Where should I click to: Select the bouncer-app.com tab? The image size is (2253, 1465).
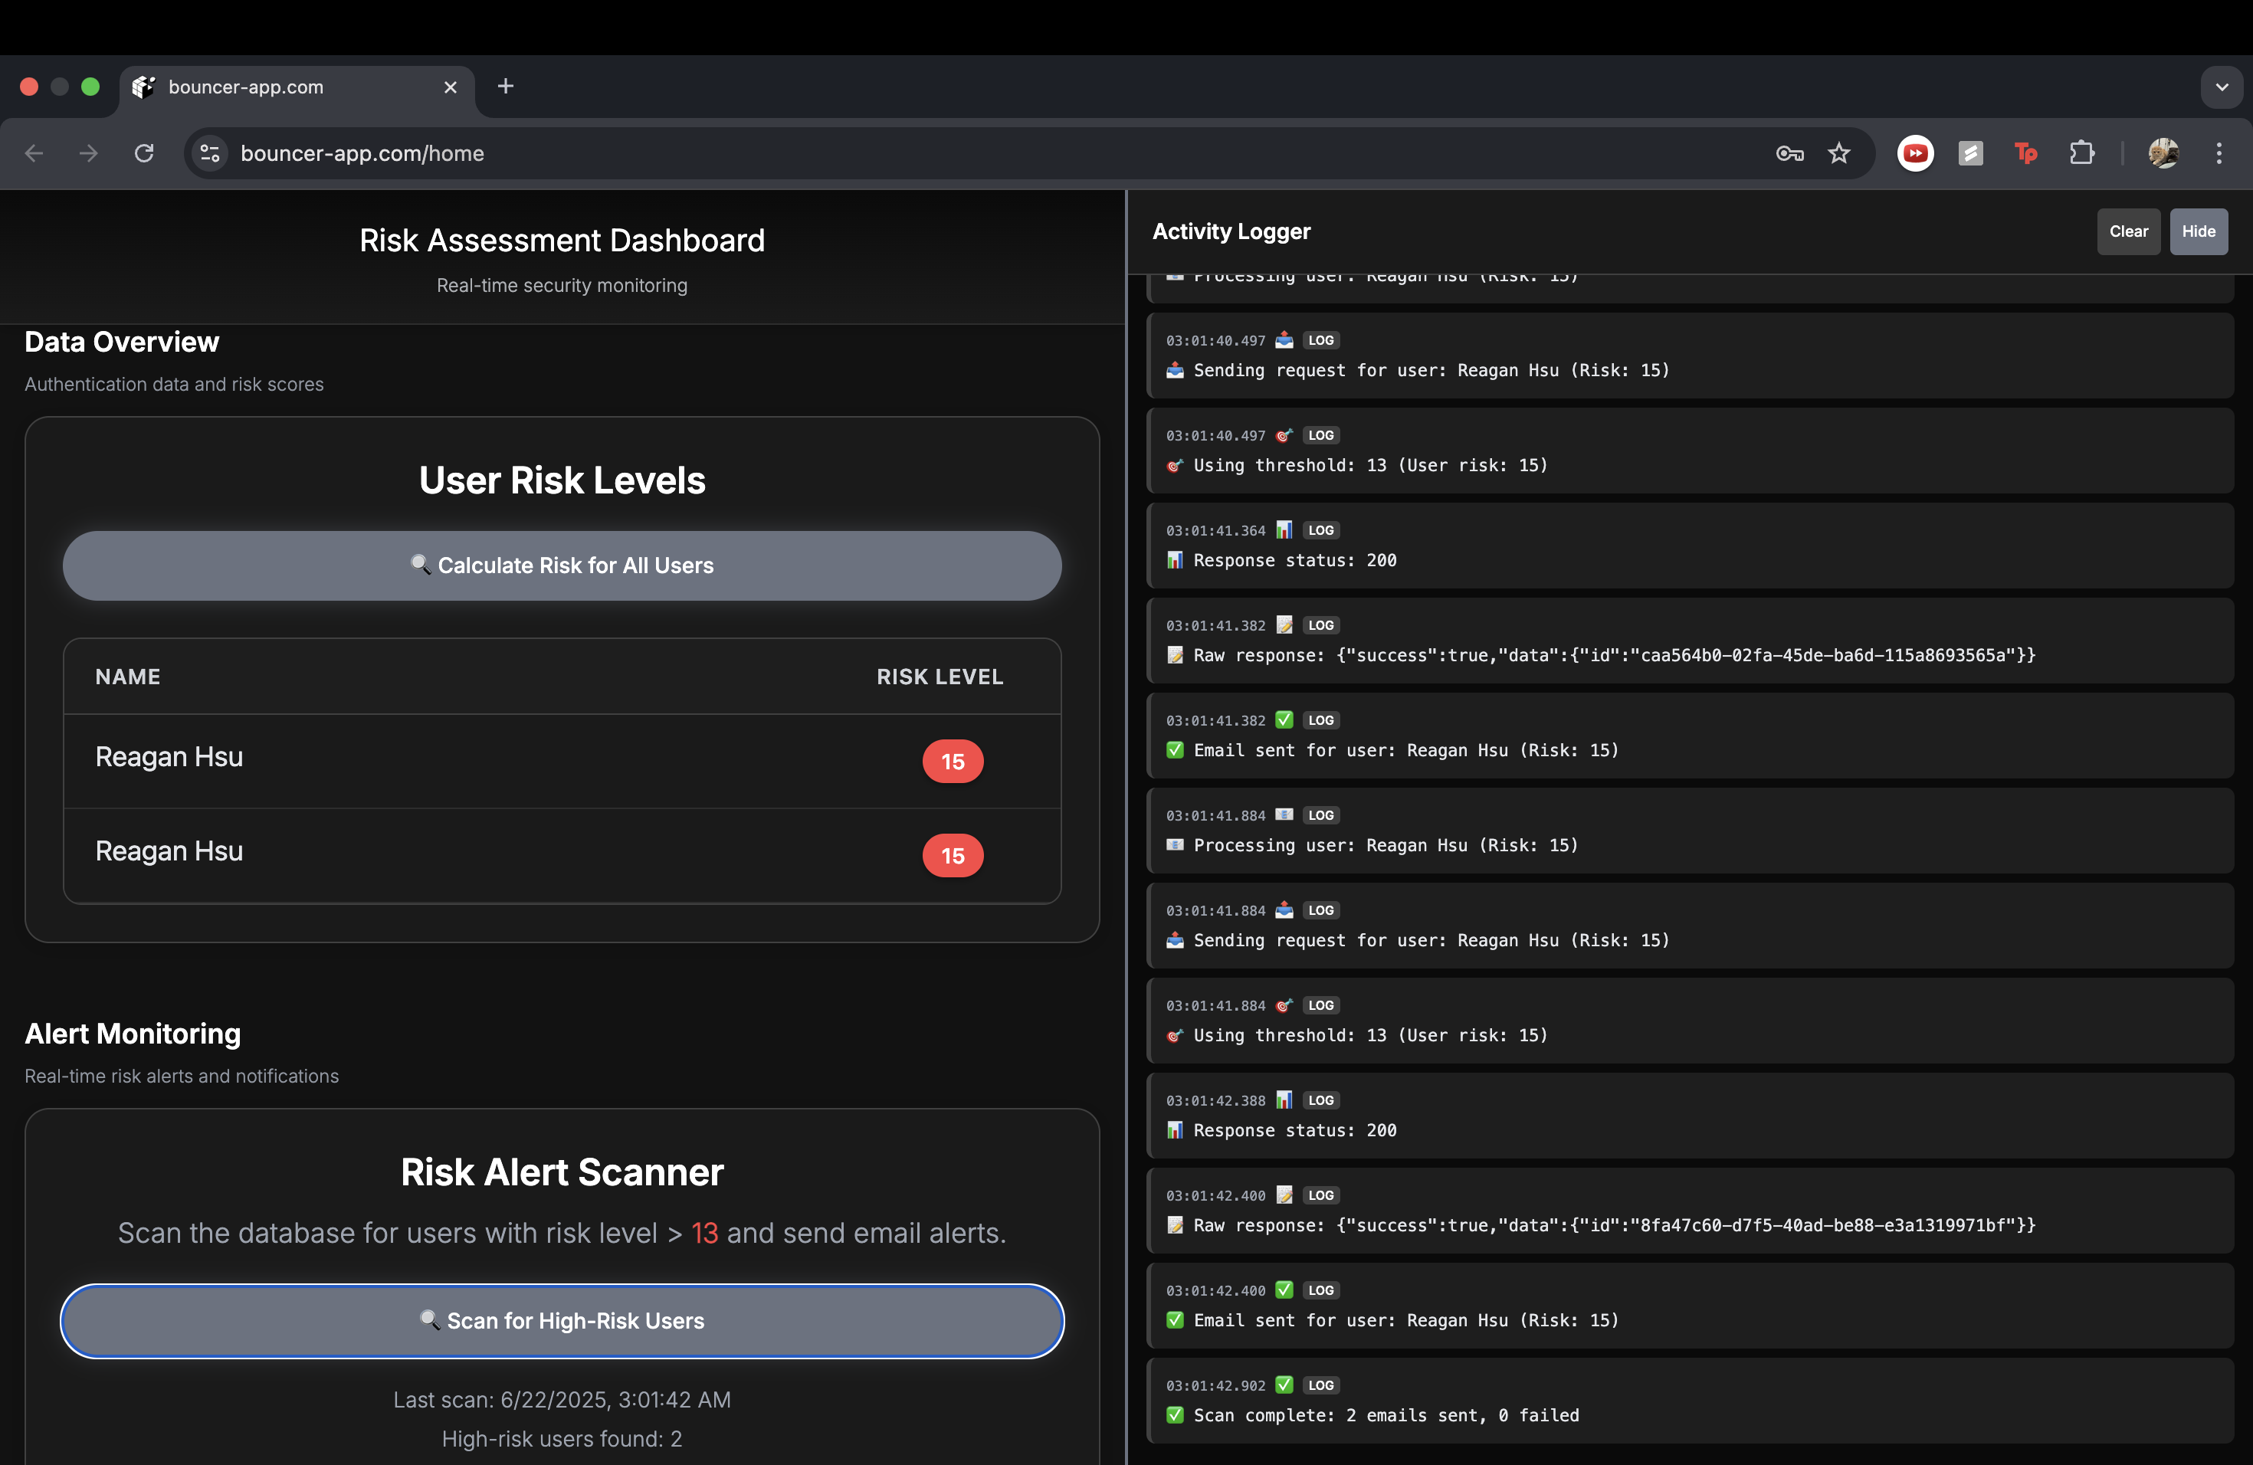[x=284, y=87]
